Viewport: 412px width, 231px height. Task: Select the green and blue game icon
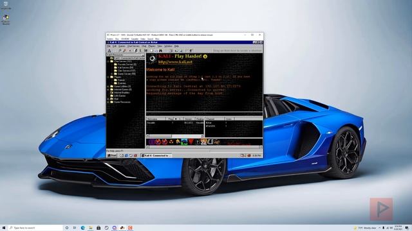pos(184,142)
